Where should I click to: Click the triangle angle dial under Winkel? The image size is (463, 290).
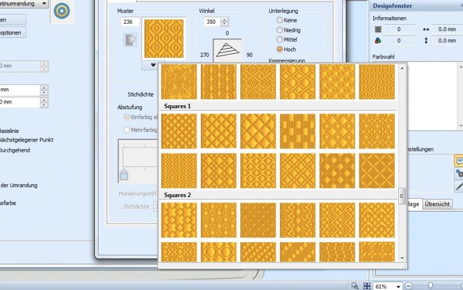[x=227, y=50]
